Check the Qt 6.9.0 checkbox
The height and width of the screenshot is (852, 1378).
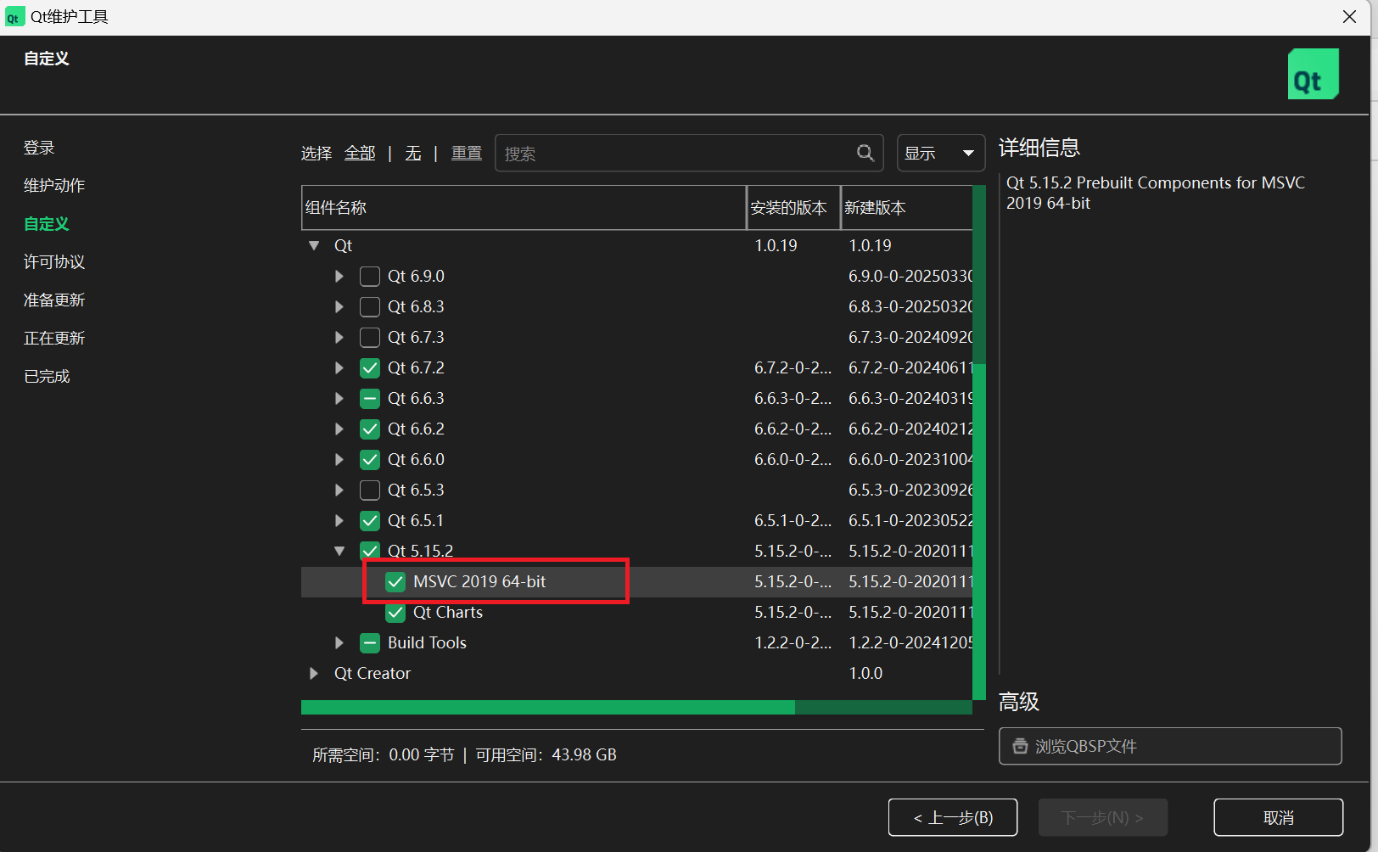click(x=370, y=277)
